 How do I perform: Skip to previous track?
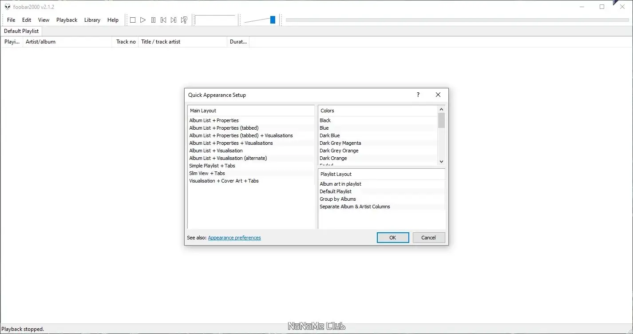tap(163, 20)
